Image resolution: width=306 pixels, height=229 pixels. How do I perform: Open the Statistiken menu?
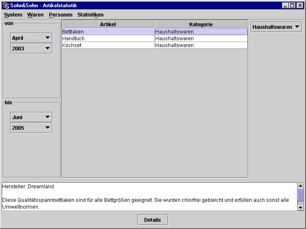tap(91, 15)
